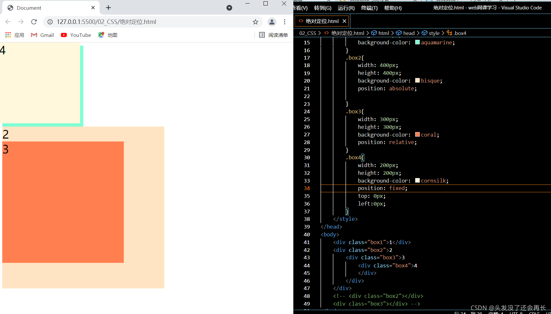The image size is (551, 314).
Task: Open the View menu (查看) in VS Code
Action: click(x=300, y=8)
